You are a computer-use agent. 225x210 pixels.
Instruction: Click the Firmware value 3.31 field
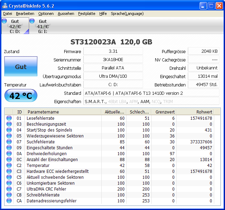point(113,51)
